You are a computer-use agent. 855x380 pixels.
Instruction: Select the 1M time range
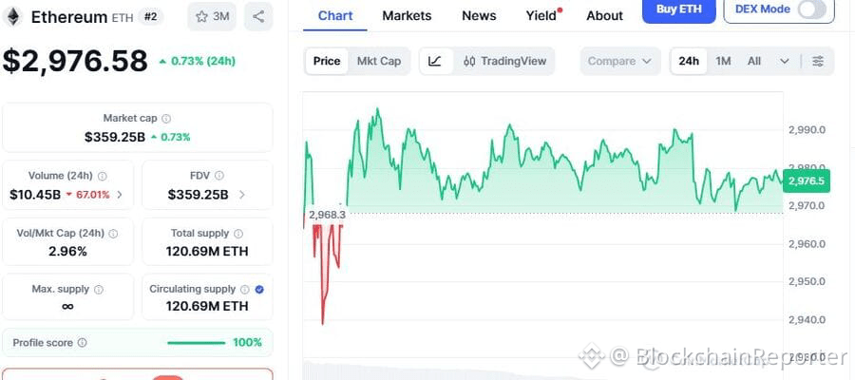coord(723,61)
